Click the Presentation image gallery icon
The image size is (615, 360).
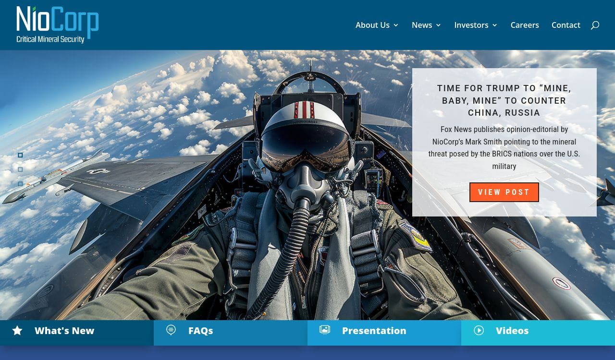tap(325, 330)
